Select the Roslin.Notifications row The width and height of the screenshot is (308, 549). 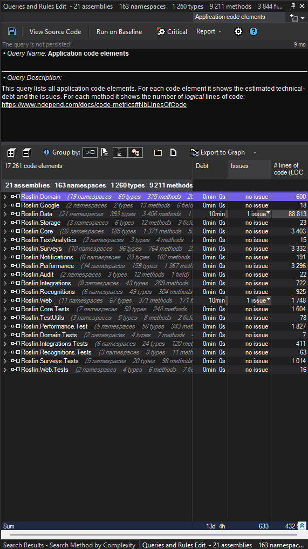(154, 257)
